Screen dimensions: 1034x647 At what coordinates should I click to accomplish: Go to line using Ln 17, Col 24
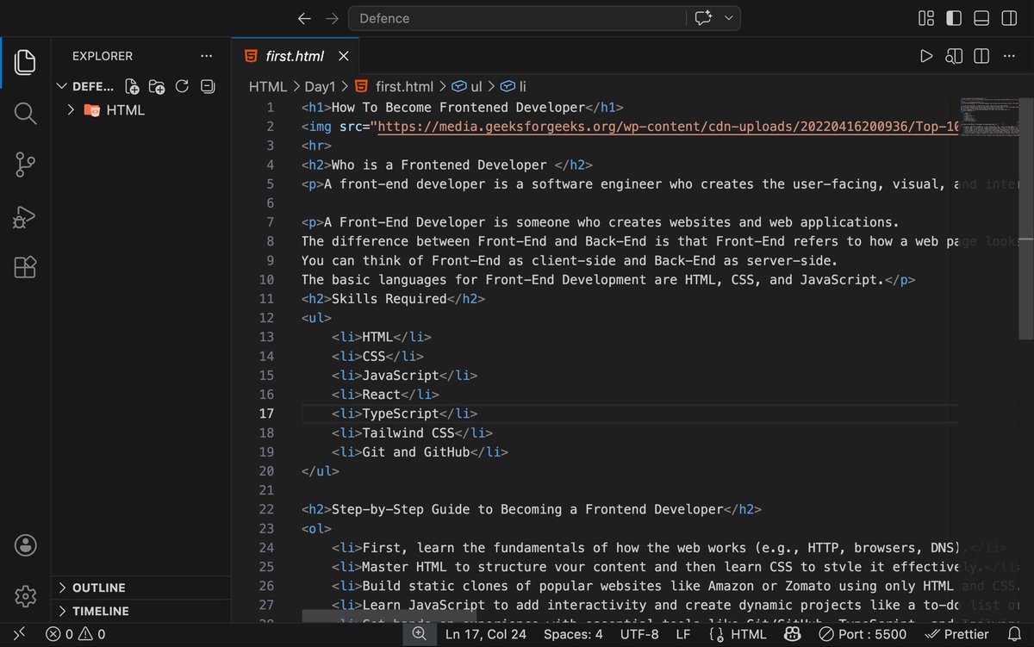point(485,634)
